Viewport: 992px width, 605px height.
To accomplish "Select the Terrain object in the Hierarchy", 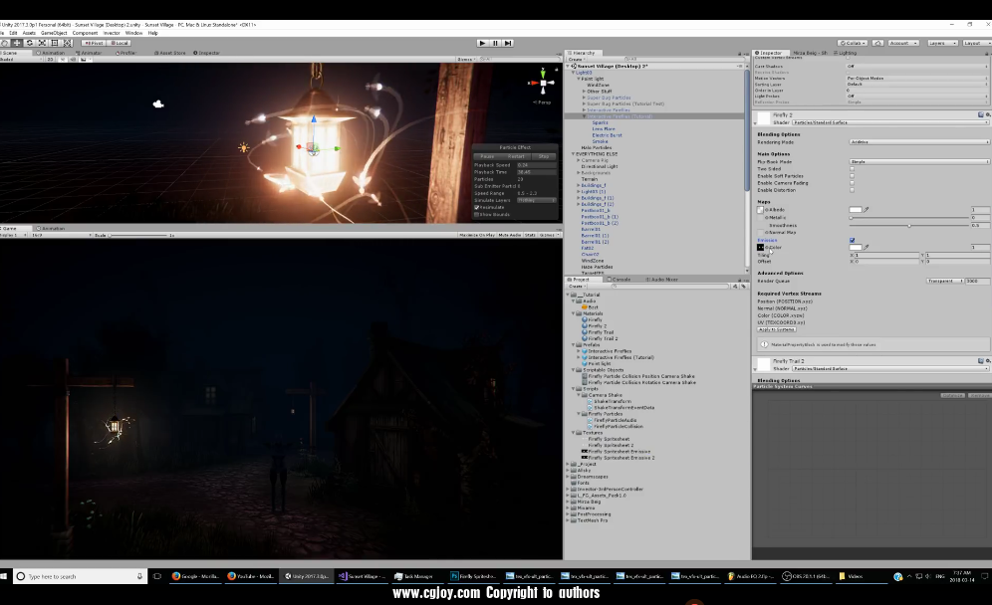I will click(x=590, y=179).
